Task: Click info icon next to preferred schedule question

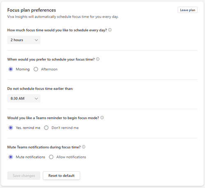Action: (x=98, y=59)
